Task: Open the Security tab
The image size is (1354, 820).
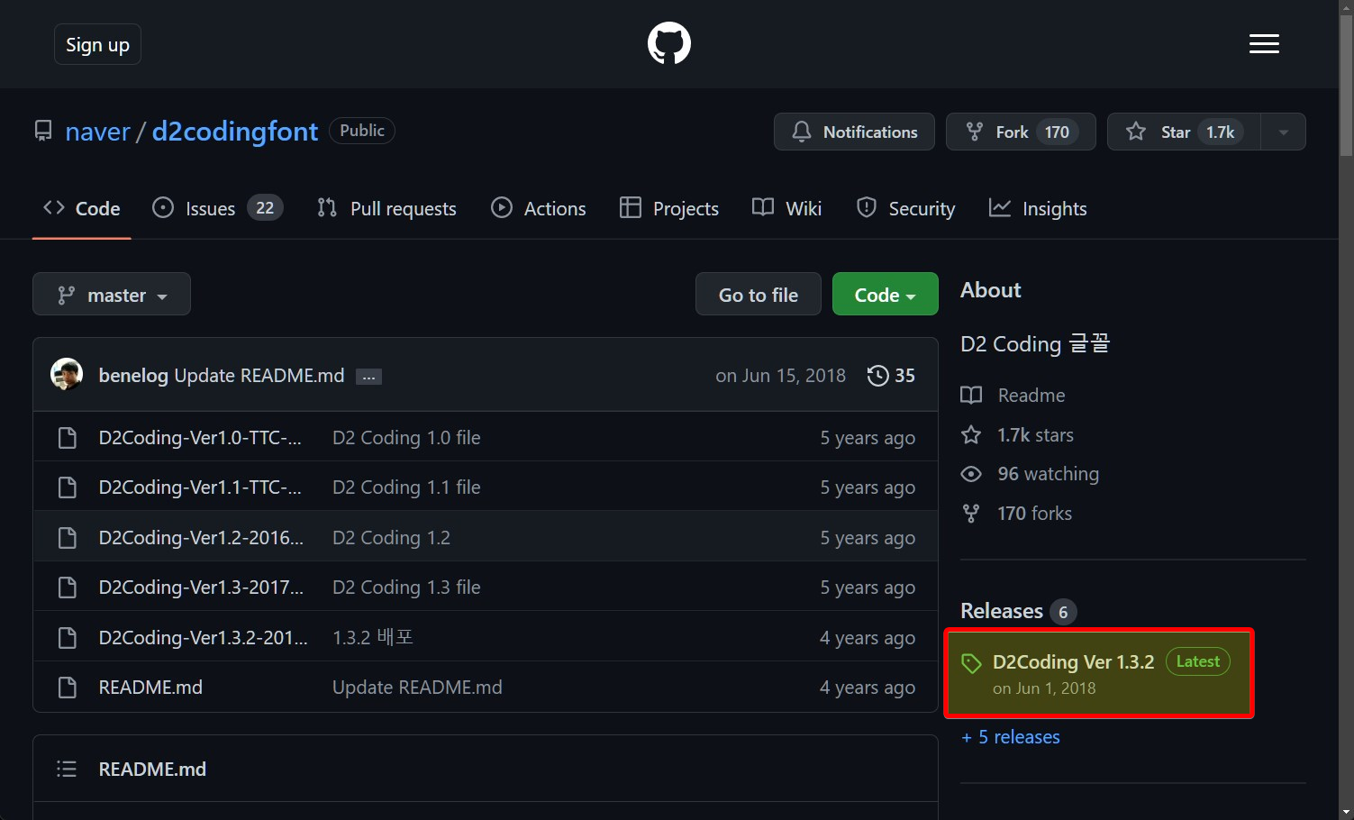Action: 905,208
